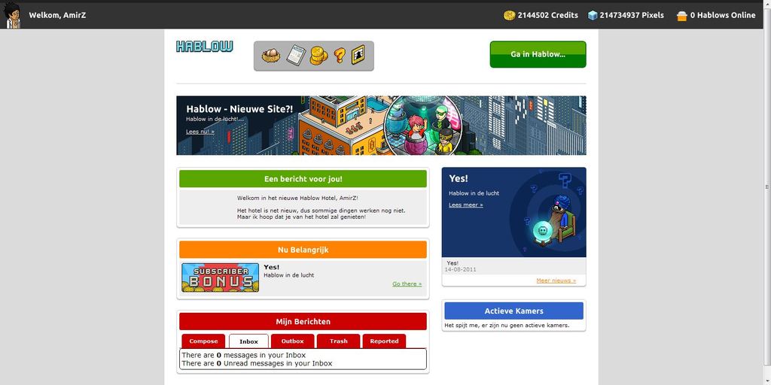Click the 'Meer nieuws »' link
This screenshot has height=385, width=771.
556,280
